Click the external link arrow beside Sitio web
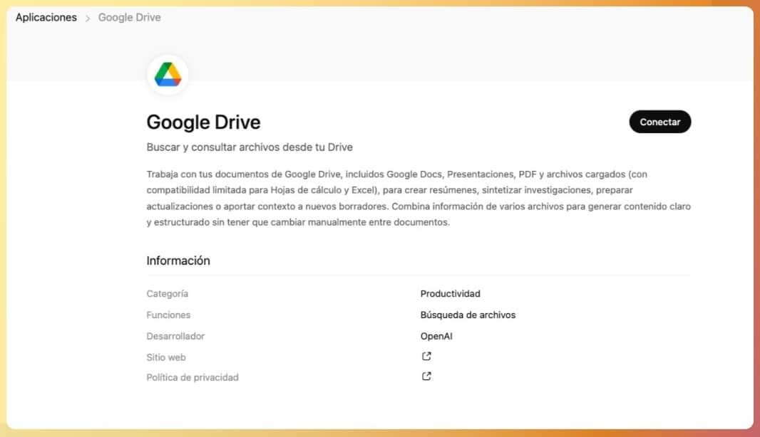 tap(426, 356)
